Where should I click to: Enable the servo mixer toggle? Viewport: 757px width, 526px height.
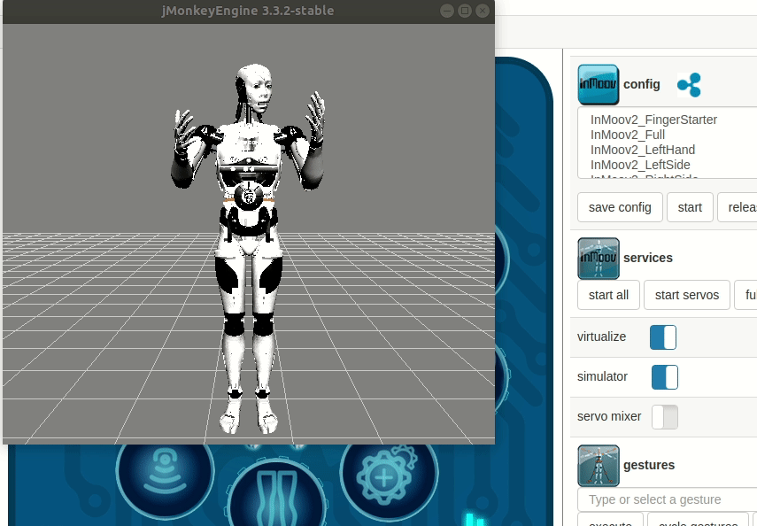click(664, 416)
